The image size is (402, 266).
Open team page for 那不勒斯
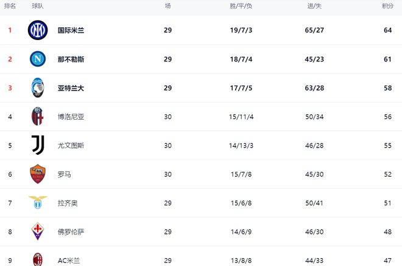pos(71,60)
